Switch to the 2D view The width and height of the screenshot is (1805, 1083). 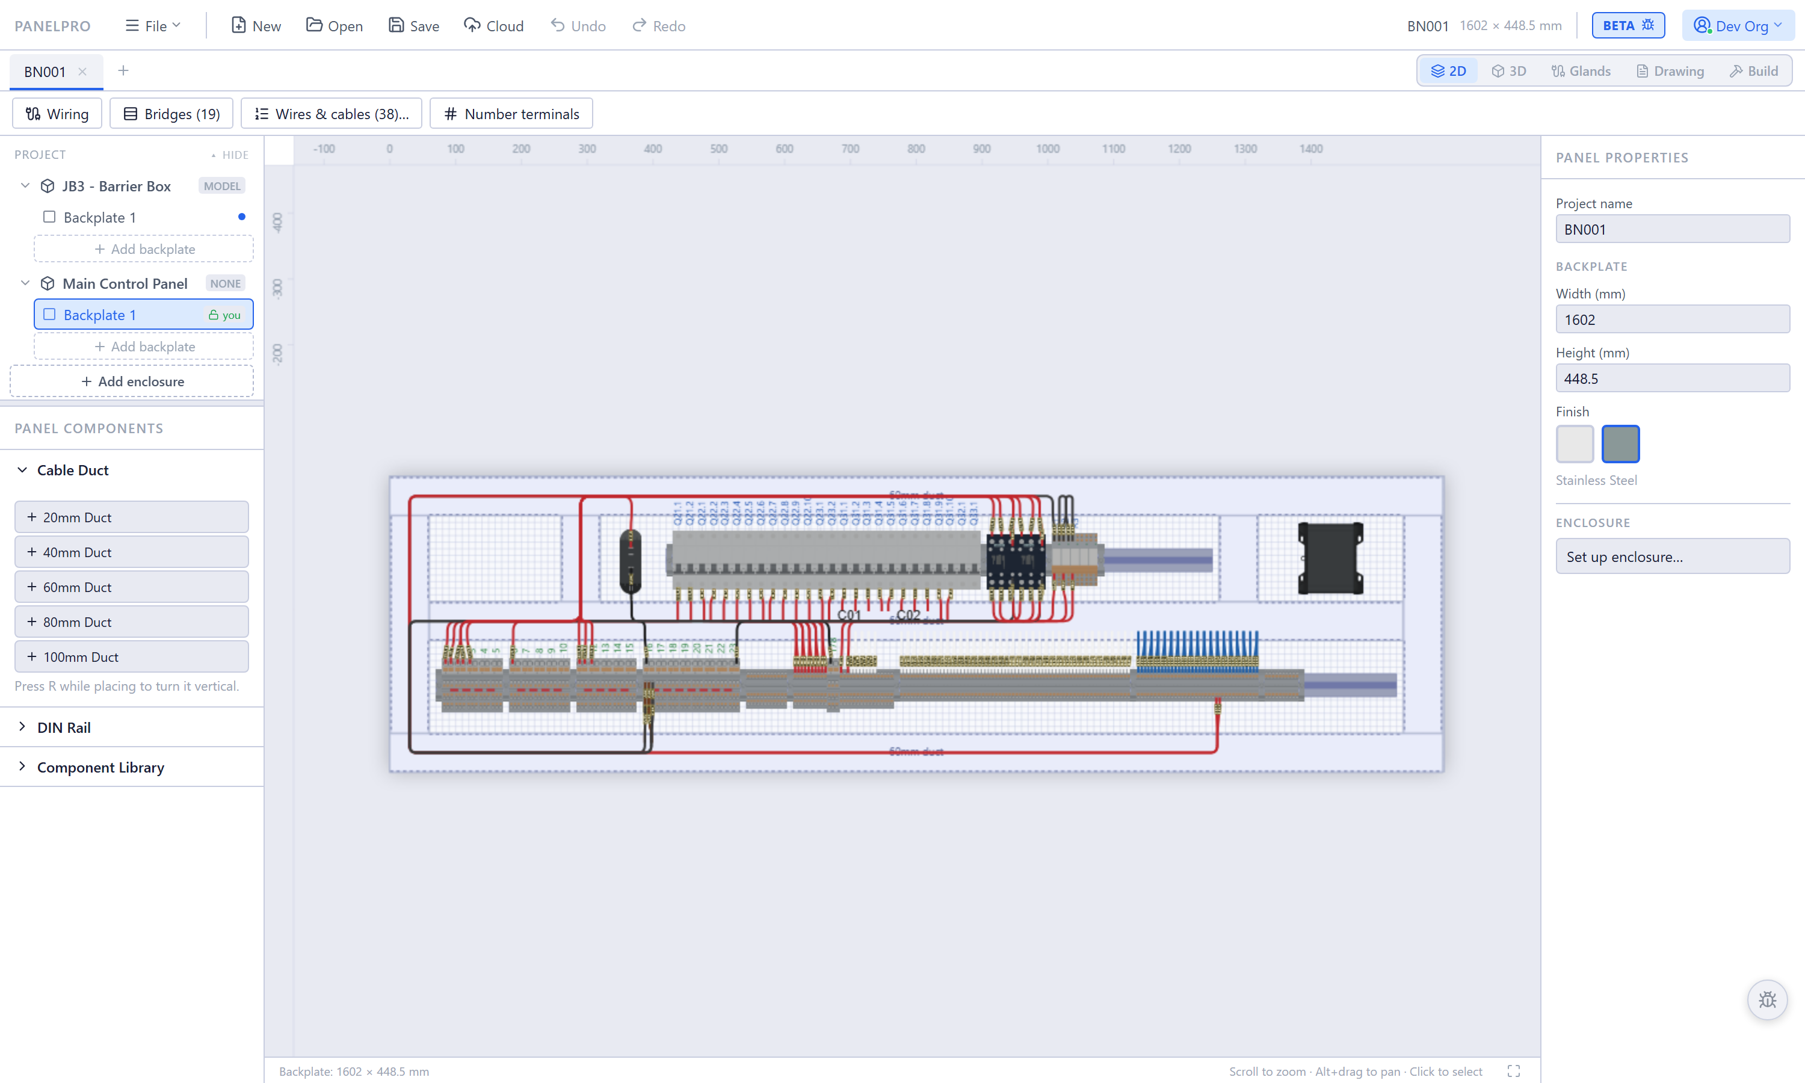click(1448, 71)
